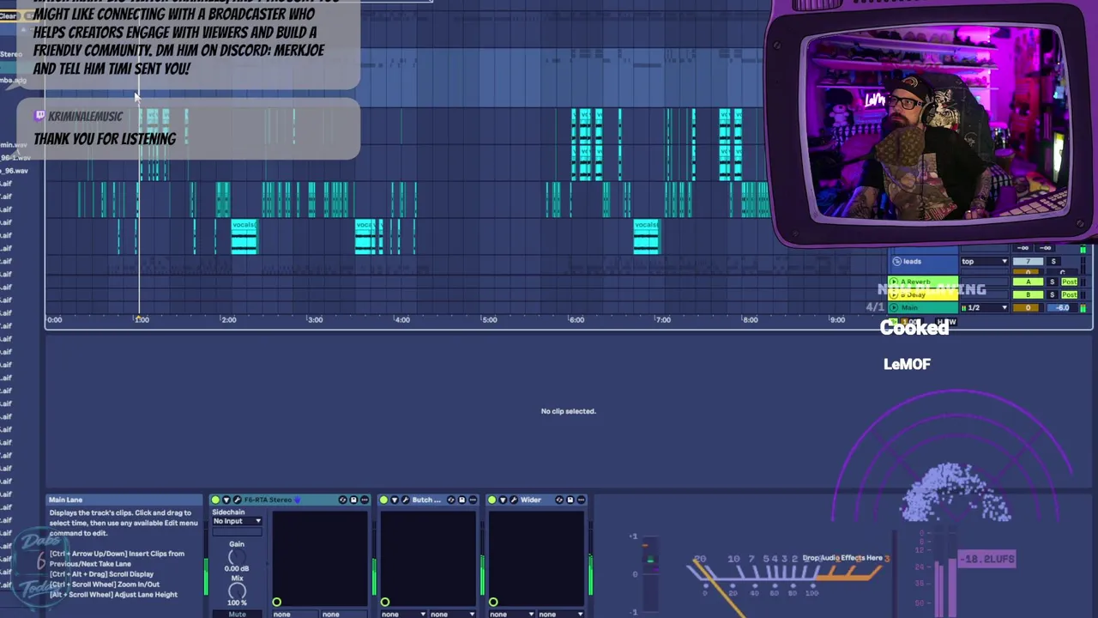Toggle the Wider device activator
Image resolution: width=1098 pixels, height=618 pixels.
click(x=492, y=500)
